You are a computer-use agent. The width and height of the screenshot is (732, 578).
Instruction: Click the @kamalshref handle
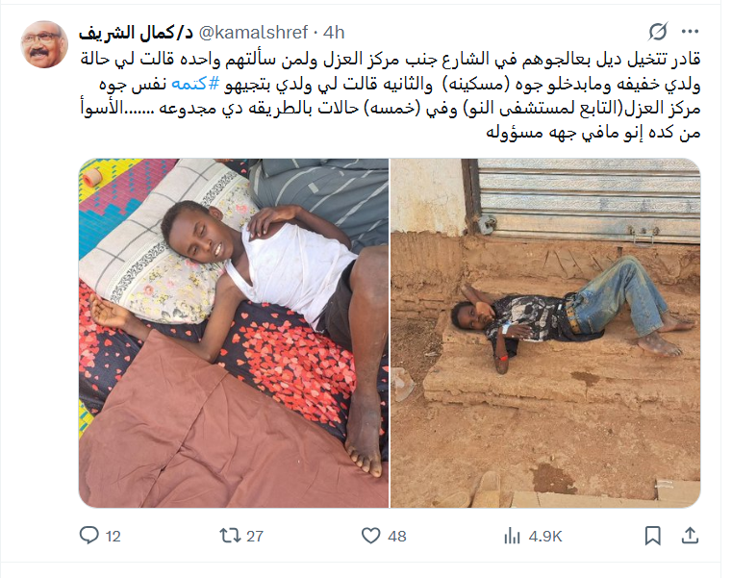coord(254,33)
